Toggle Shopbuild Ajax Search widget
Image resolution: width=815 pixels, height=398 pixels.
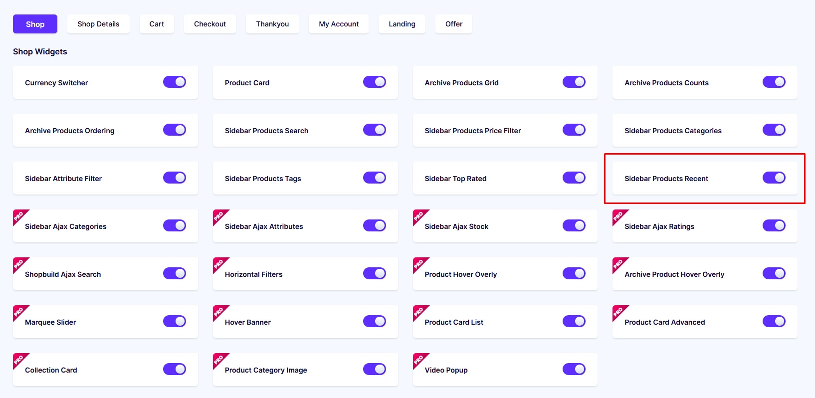[175, 273]
